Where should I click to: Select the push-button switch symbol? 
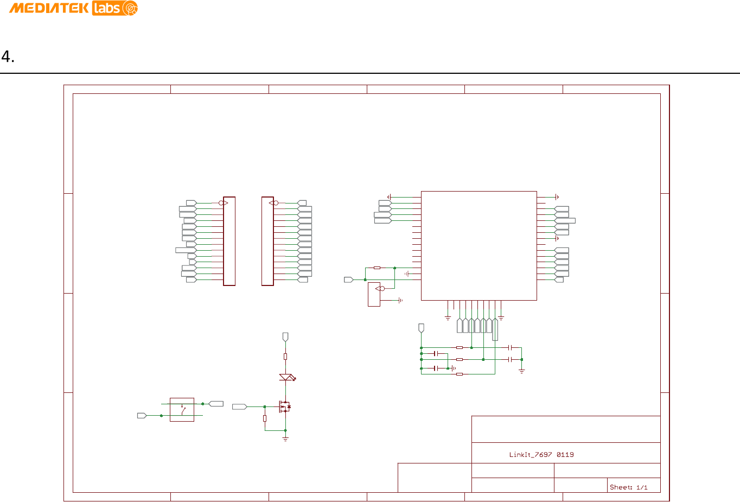pyautogui.click(x=182, y=410)
